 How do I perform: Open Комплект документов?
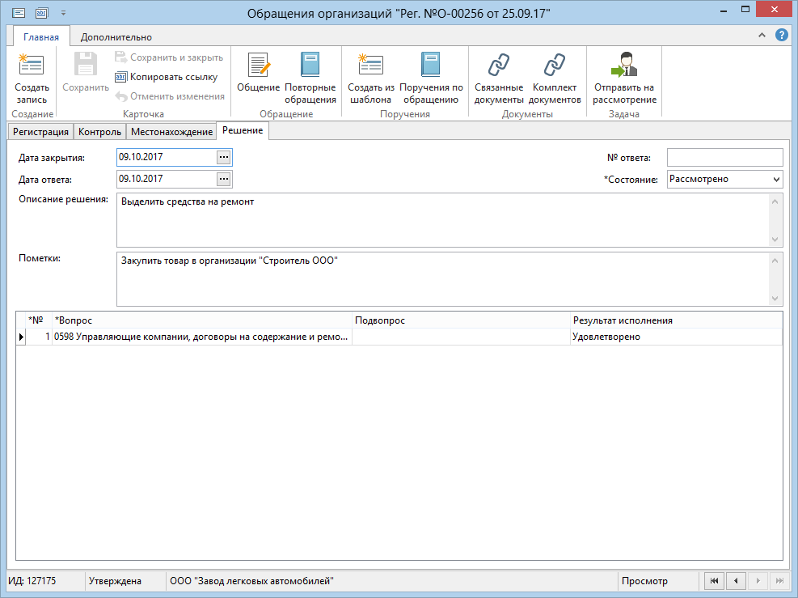[x=555, y=66]
